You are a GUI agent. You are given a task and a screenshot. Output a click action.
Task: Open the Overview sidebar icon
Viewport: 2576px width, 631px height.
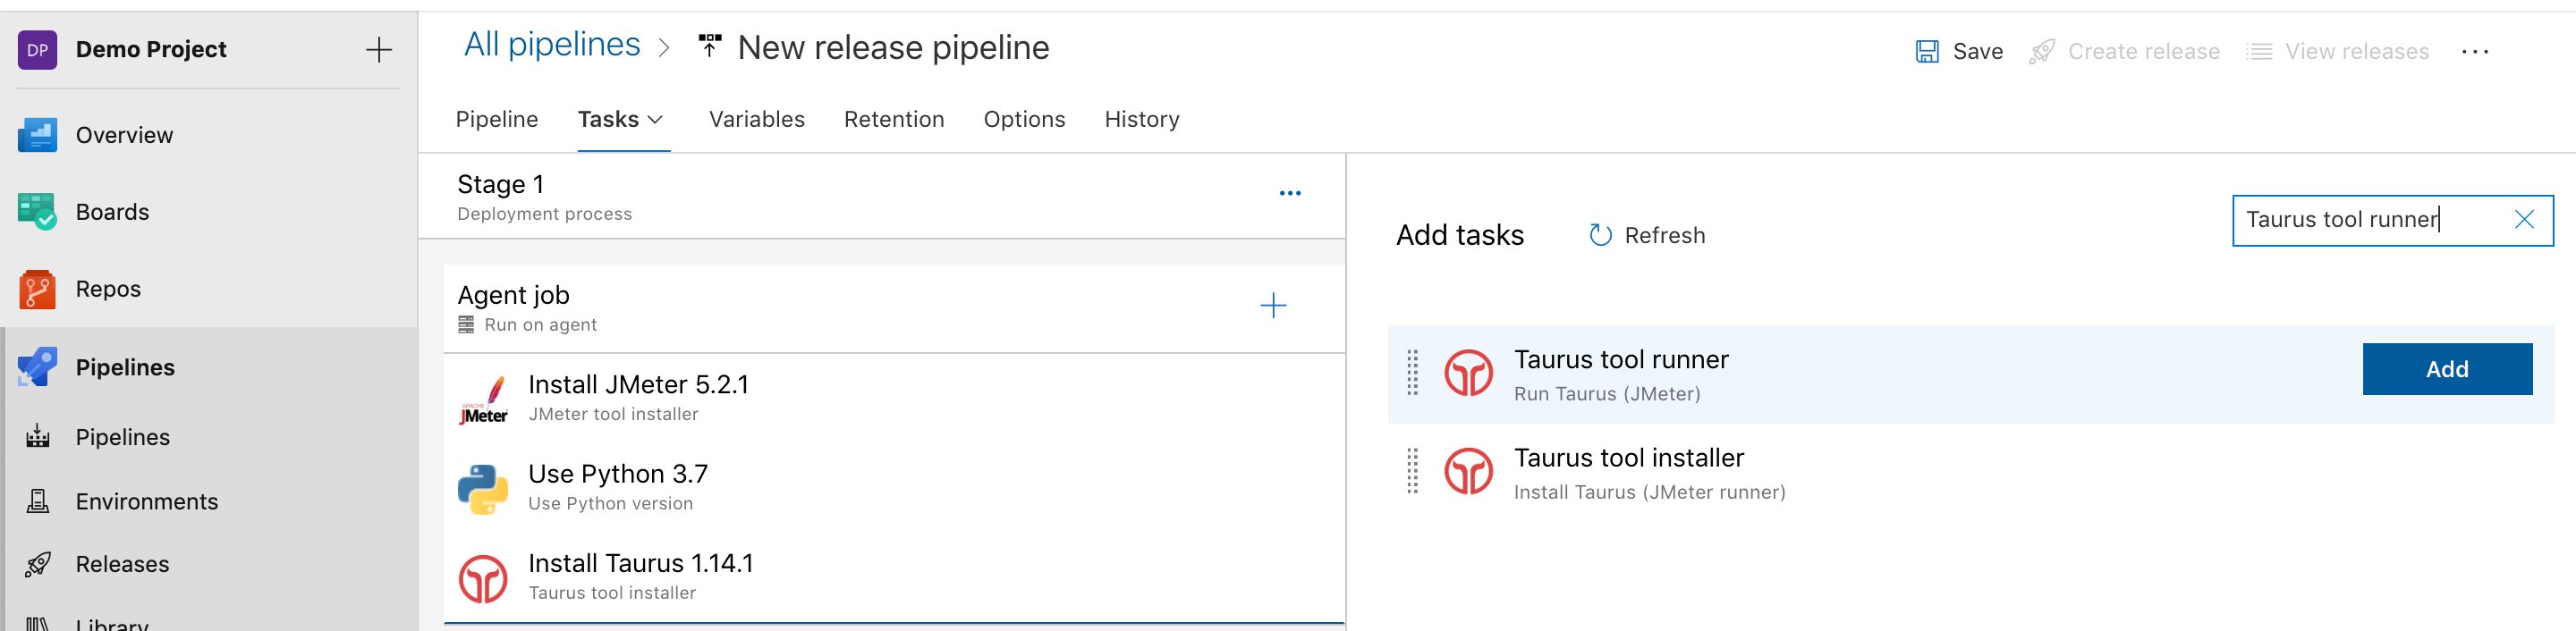coord(37,135)
